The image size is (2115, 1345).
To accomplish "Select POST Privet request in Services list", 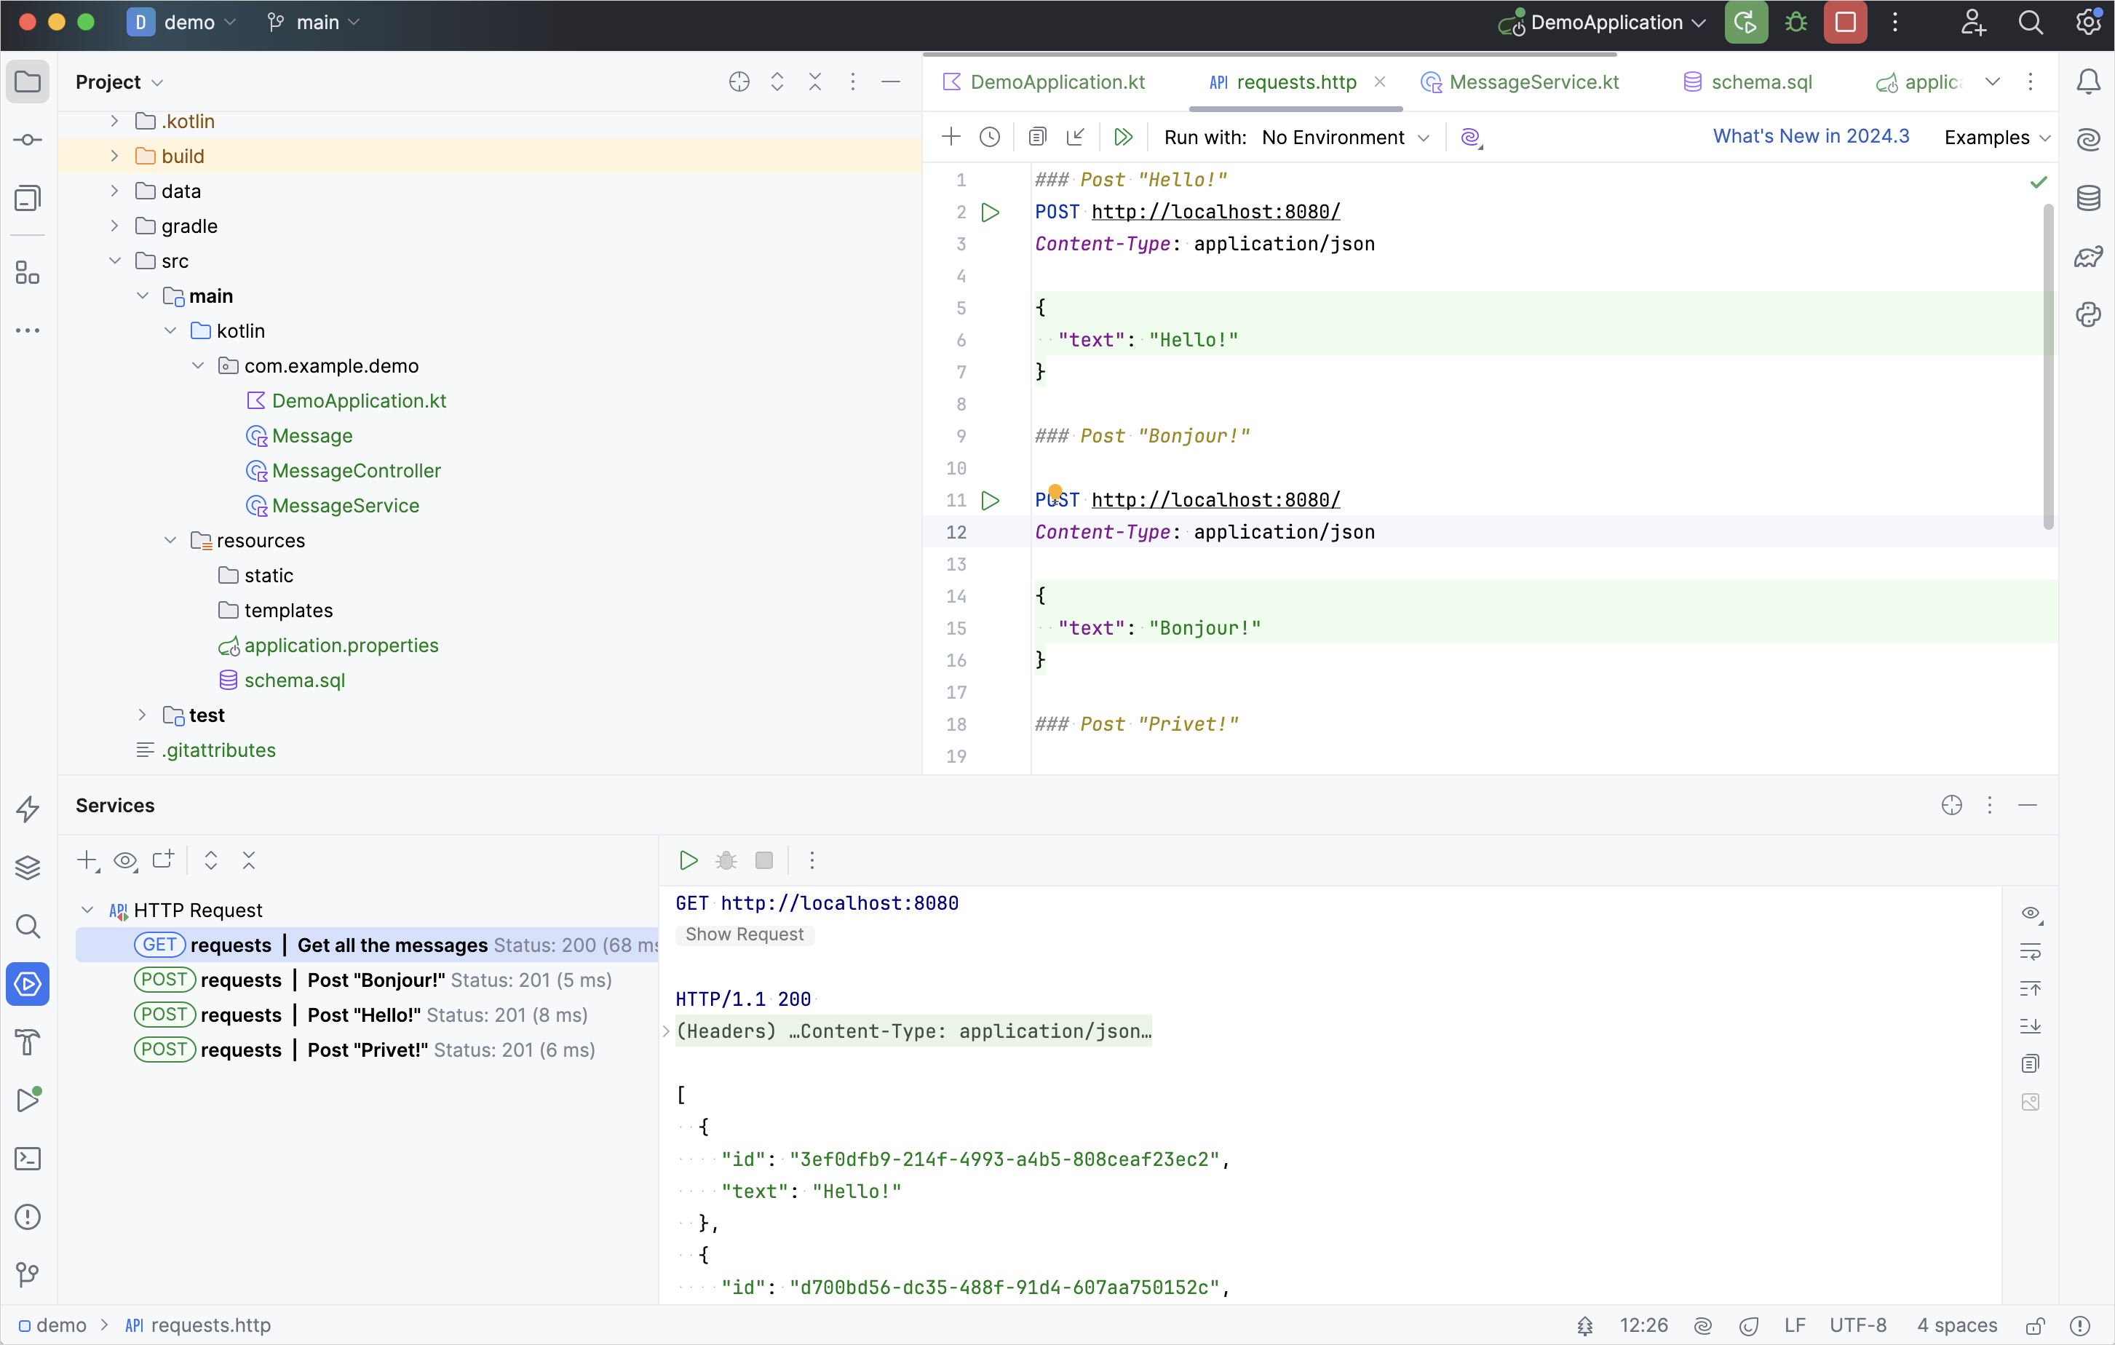I will click(365, 1049).
